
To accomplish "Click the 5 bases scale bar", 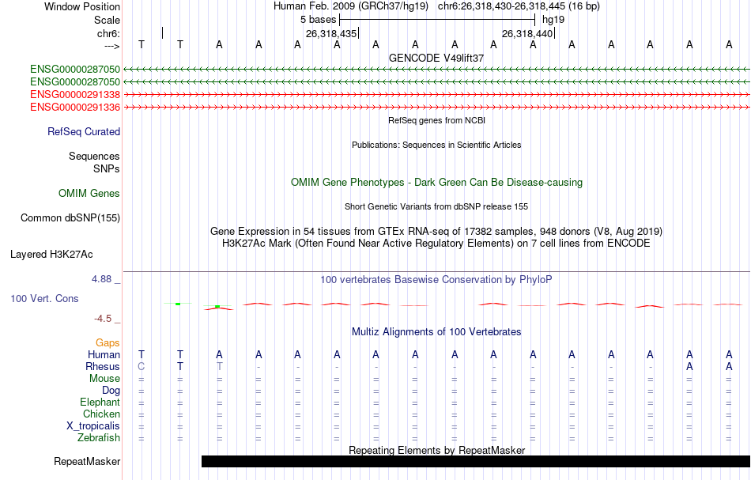I will 437,20.
